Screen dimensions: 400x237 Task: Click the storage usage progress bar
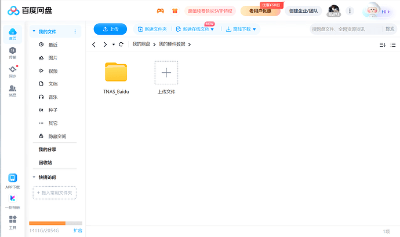(x=56, y=223)
